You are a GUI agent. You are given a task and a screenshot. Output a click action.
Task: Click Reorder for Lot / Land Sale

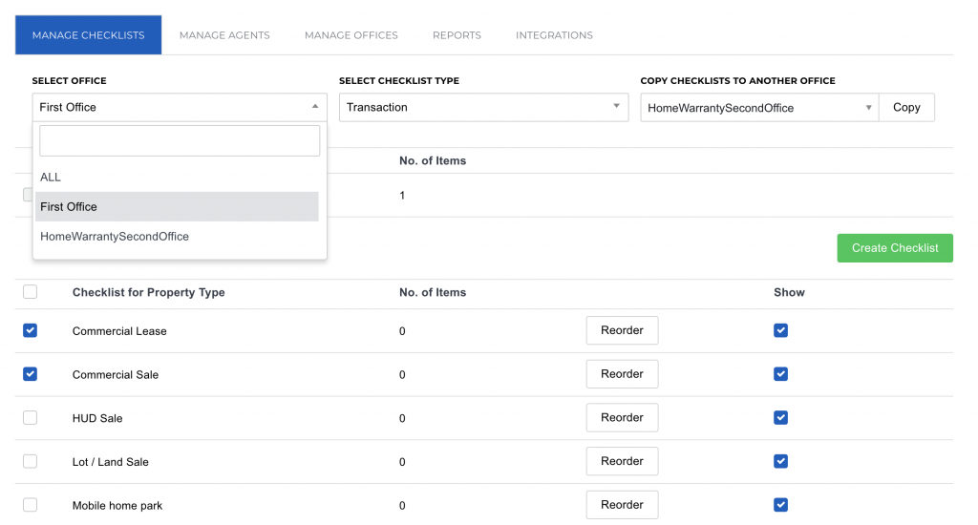coord(622,461)
